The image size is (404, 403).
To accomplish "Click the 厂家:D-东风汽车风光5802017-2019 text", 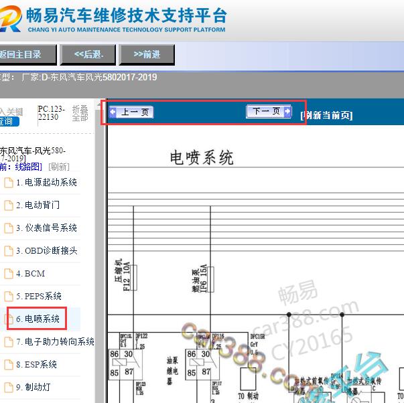I will [x=89, y=77].
